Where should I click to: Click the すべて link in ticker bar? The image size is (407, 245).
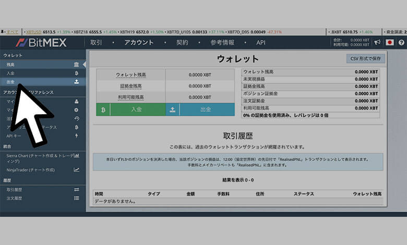point(13,32)
